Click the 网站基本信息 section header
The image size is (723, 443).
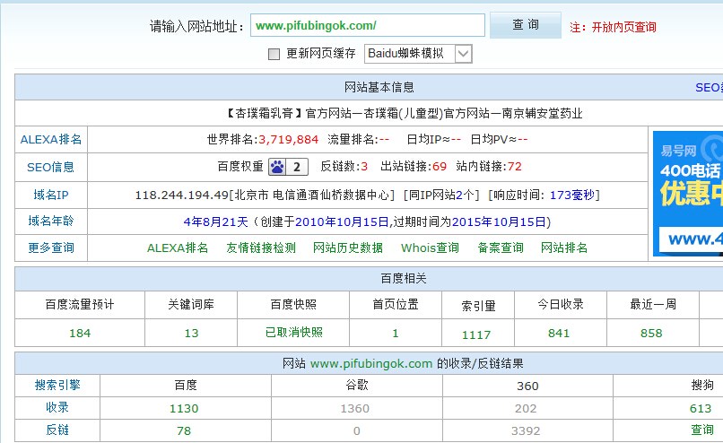tap(379, 87)
